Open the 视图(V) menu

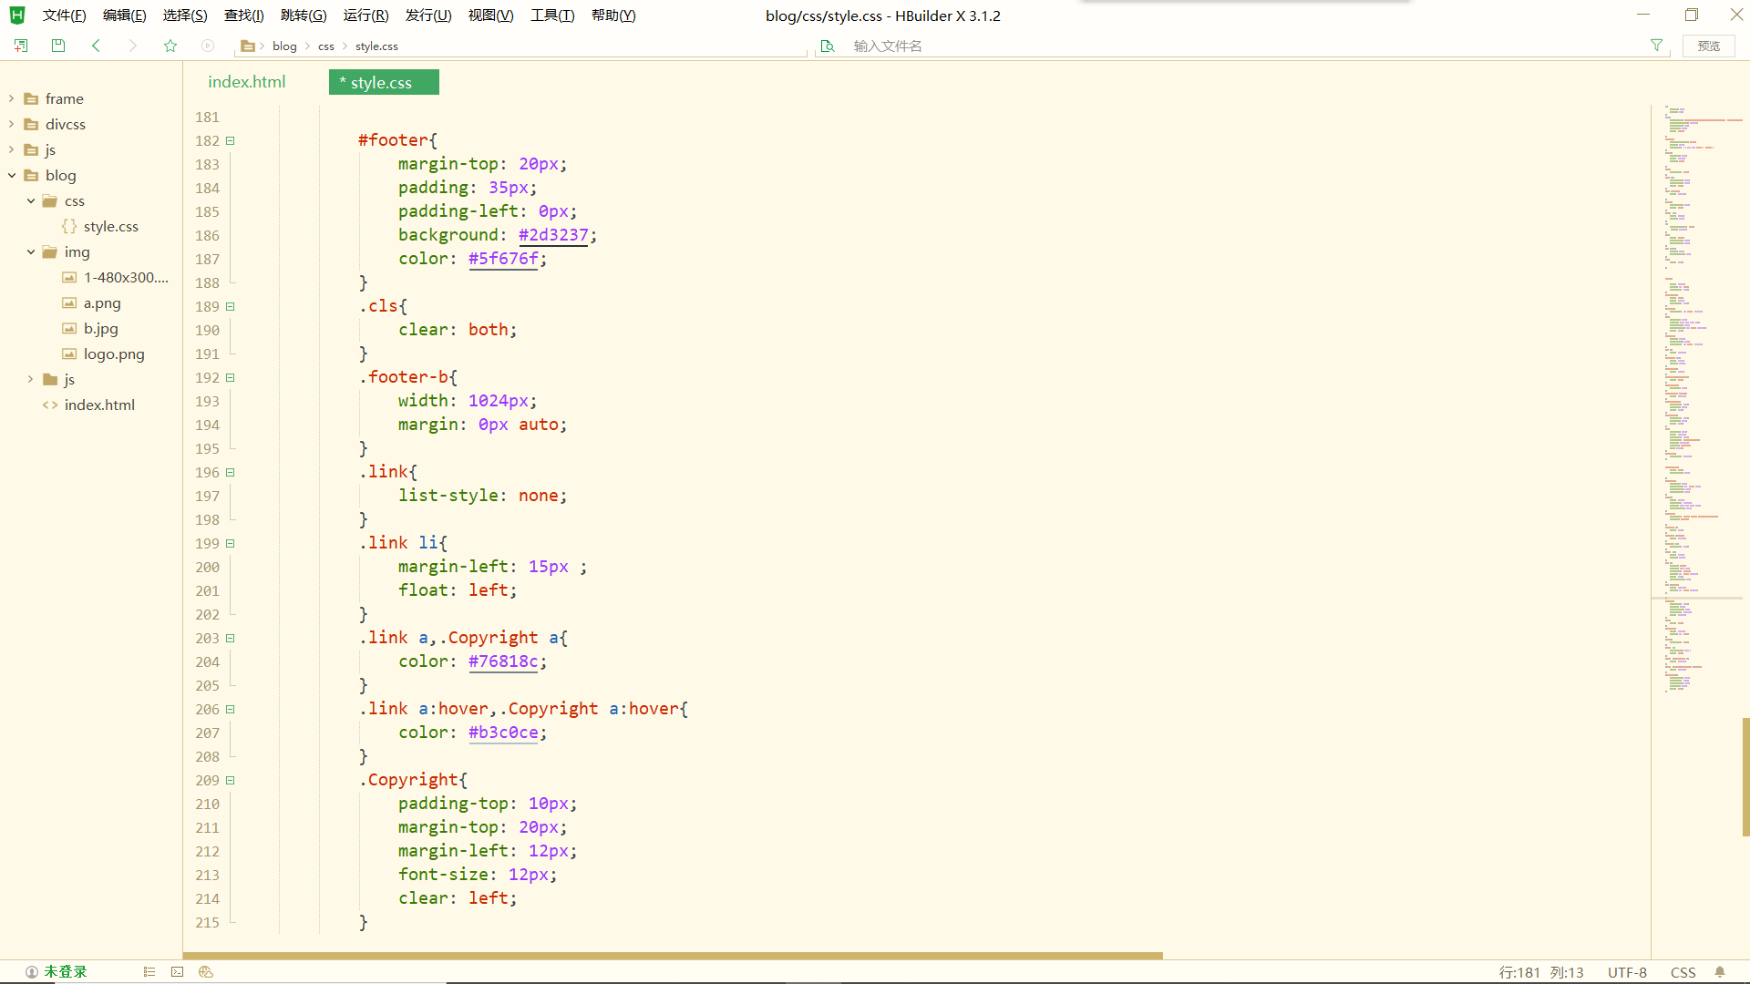[x=490, y=15]
